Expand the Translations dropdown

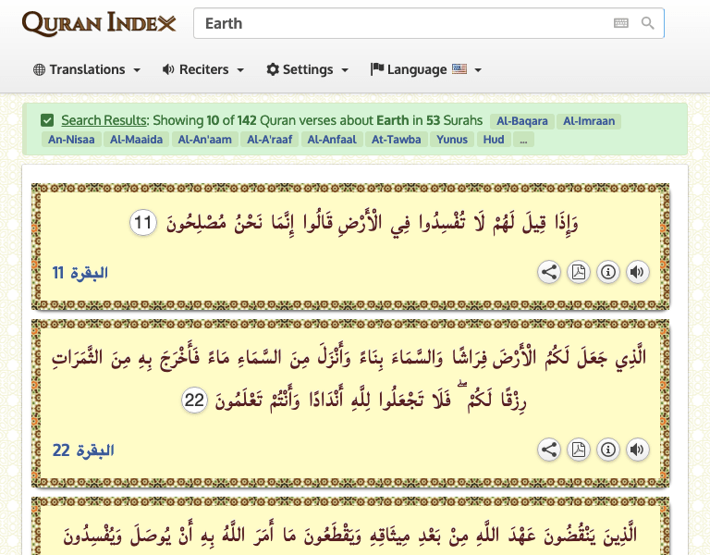click(87, 69)
